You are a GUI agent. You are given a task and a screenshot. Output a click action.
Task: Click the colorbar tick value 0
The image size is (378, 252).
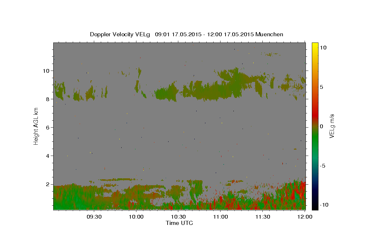click(x=321, y=126)
